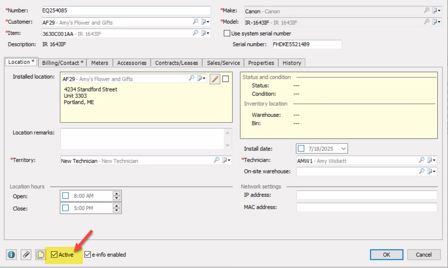Expand the Install date calendar dropdown
The width and height of the screenshot is (448, 268).
coord(344,149)
